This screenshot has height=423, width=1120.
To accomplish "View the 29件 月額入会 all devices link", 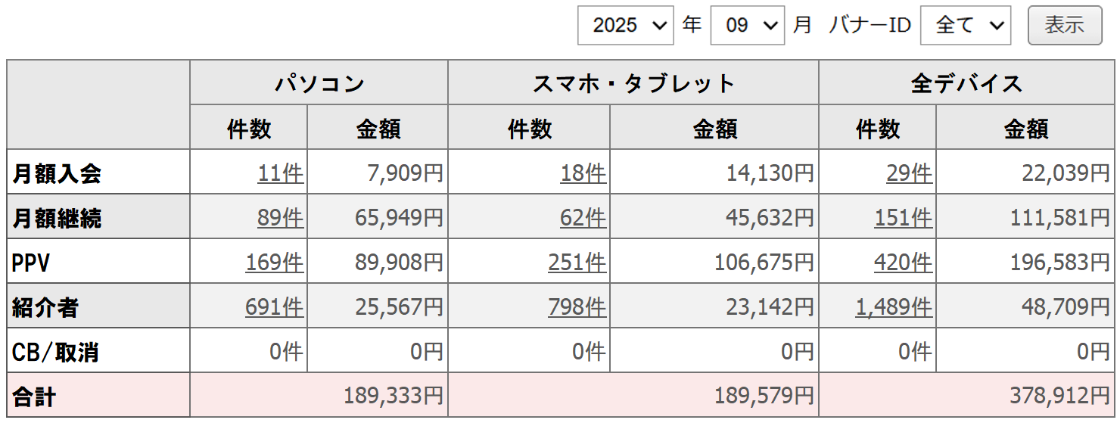I will click(x=909, y=174).
